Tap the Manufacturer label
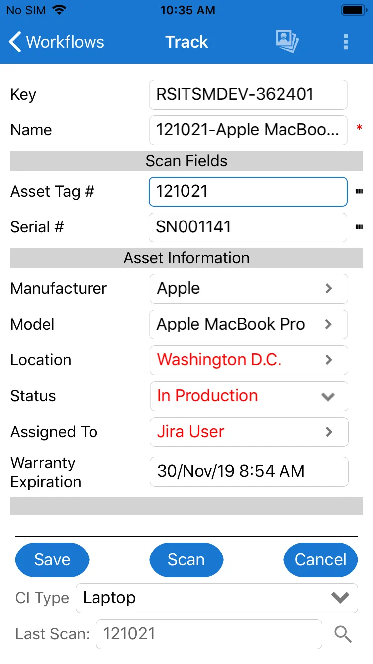 coord(59,288)
